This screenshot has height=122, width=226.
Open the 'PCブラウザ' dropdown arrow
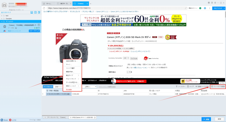(224, 8)
